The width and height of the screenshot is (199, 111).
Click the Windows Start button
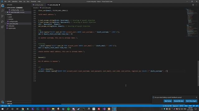point(2,109)
